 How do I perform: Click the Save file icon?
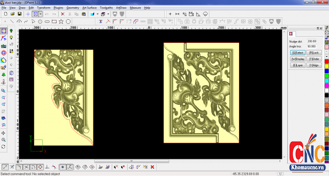click(x=19, y=14)
